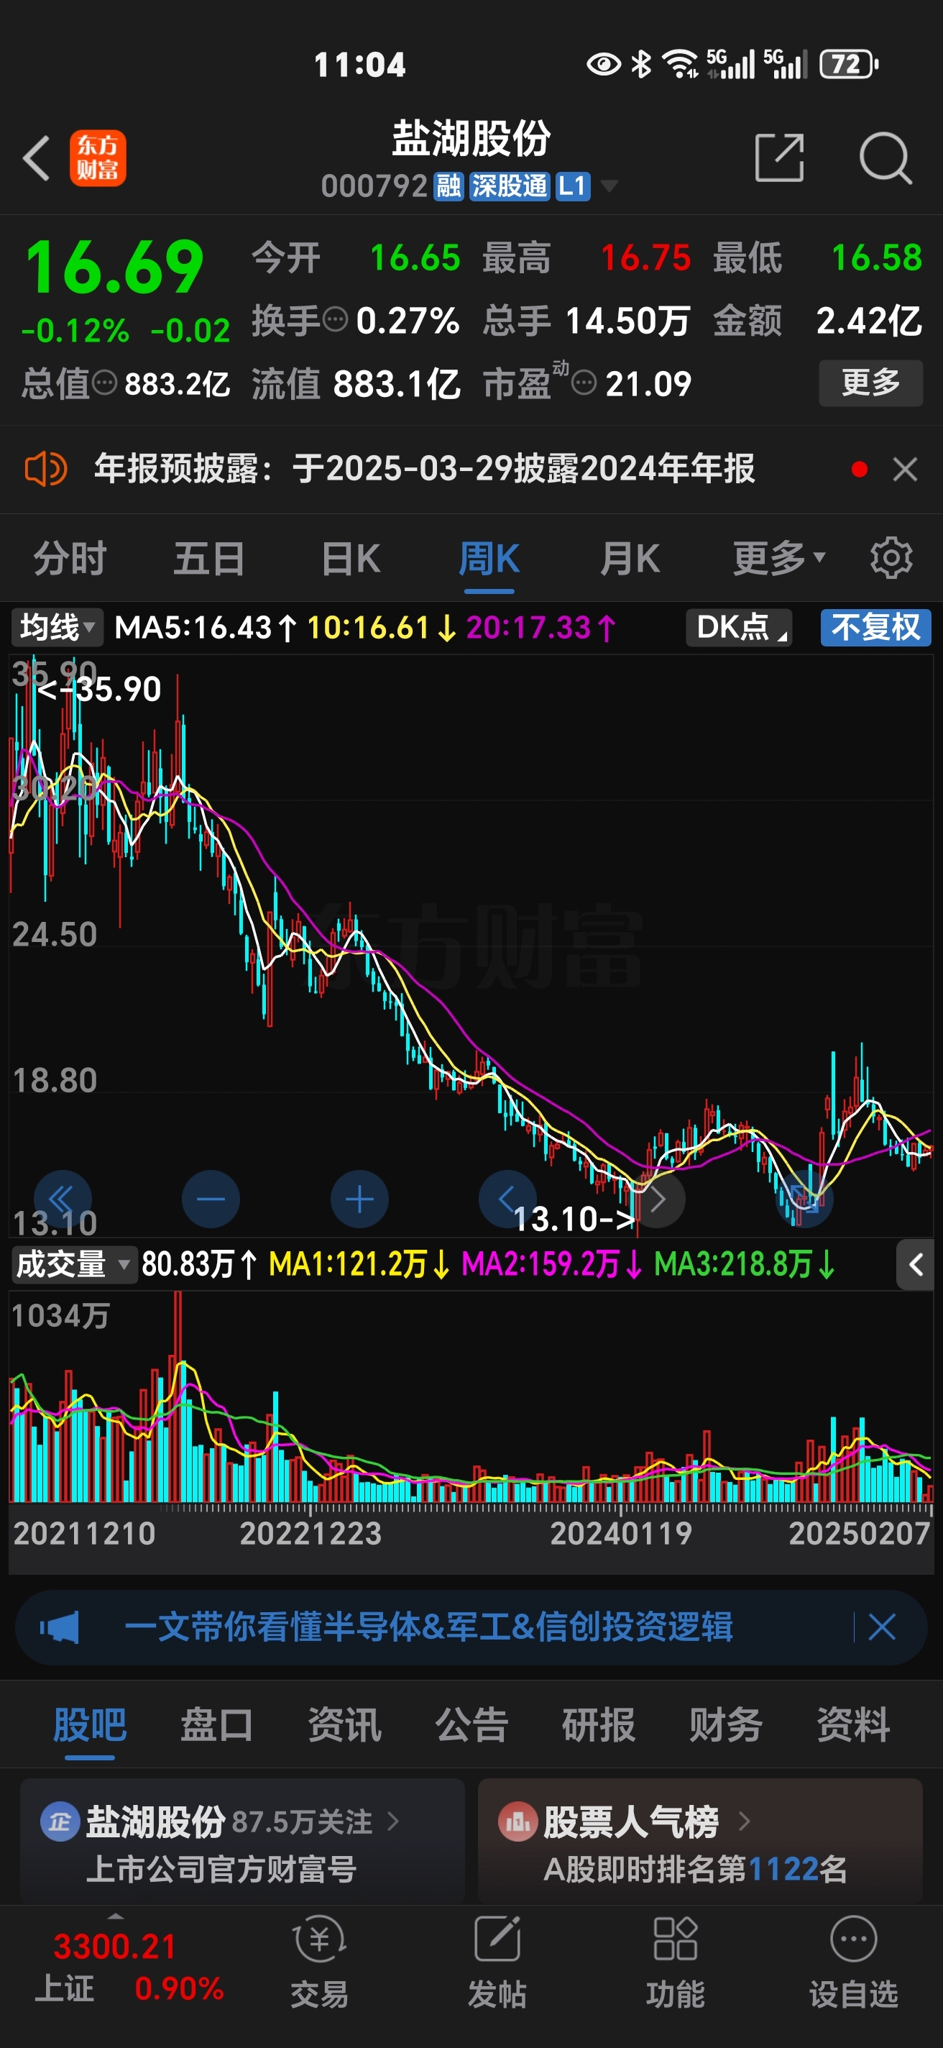The image size is (943, 2048).
Task: Open the 一文带你看懂半导体 promo link
Action: pos(429,1627)
